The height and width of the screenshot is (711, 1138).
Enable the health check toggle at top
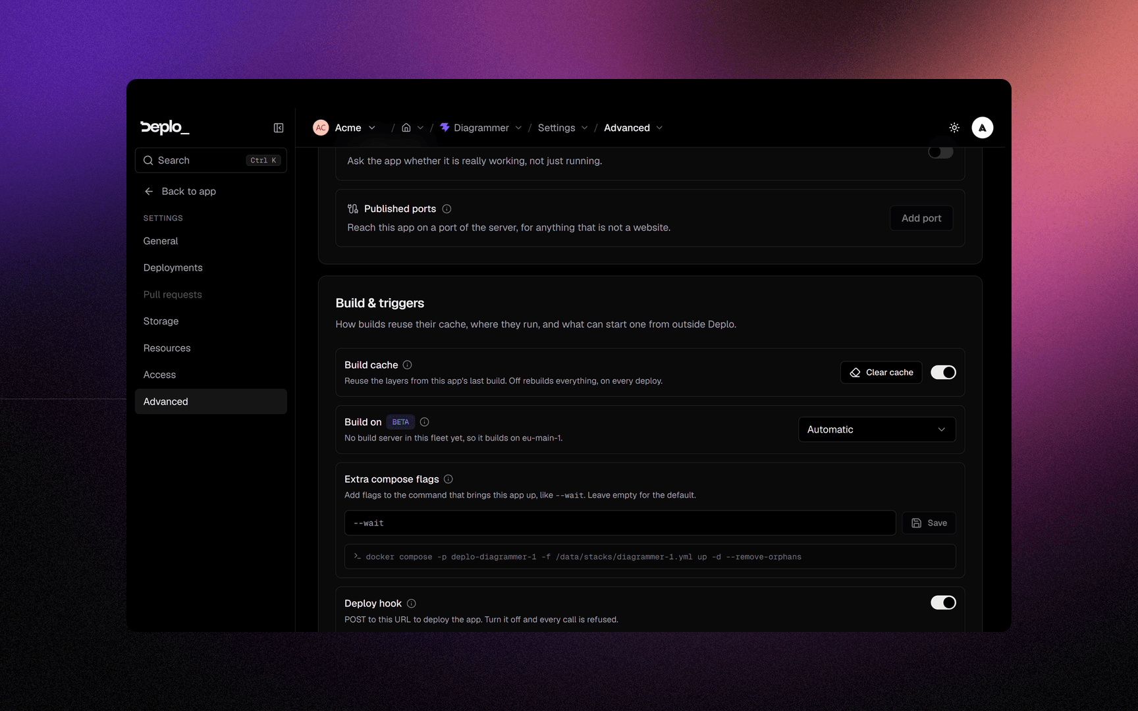coord(940,152)
